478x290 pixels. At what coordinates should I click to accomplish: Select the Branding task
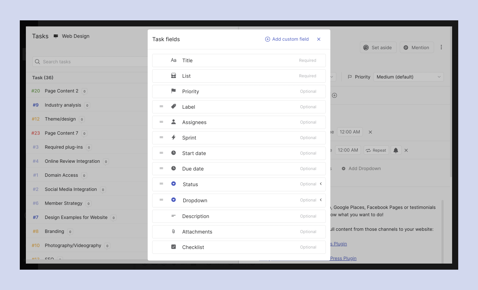(x=54, y=231)
